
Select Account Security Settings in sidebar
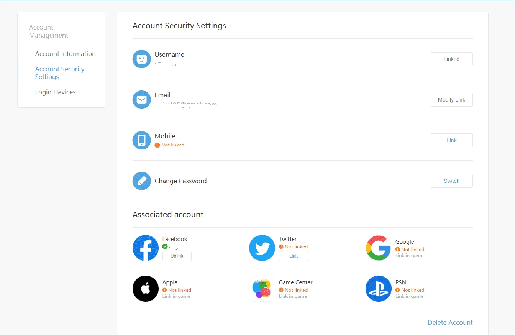click(x=60, y=73)
